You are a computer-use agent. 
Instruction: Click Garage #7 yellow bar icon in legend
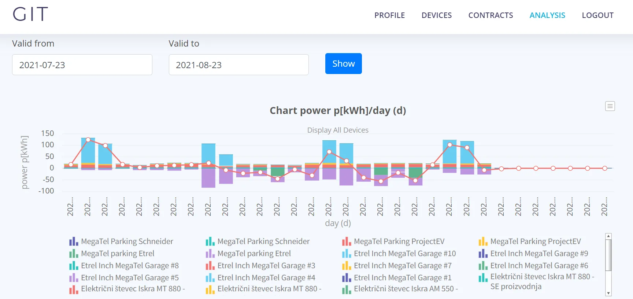click(347, 266)
